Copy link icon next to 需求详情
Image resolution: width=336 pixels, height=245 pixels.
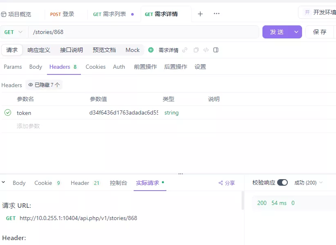click(185, 50)
